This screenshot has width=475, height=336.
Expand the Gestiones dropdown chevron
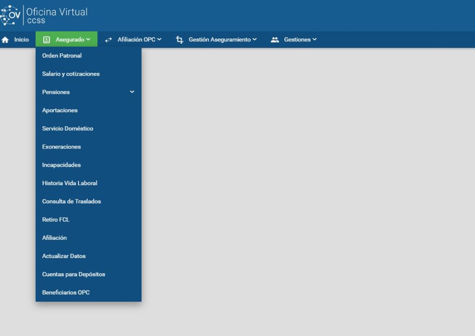click(315, 39)
